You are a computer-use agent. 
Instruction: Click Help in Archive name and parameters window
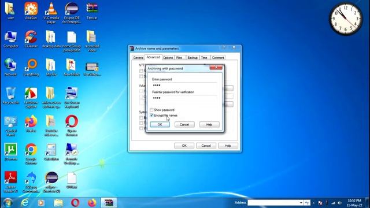228,146
